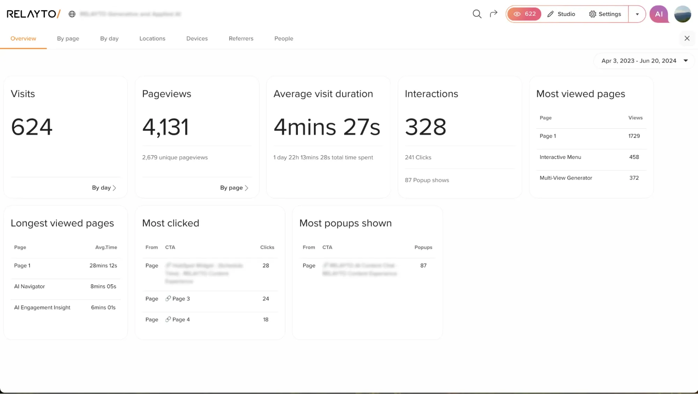Image resolution: width=698 pixels, height=394 pixels.
Task: Switch to By page tab
Action: 68,38
